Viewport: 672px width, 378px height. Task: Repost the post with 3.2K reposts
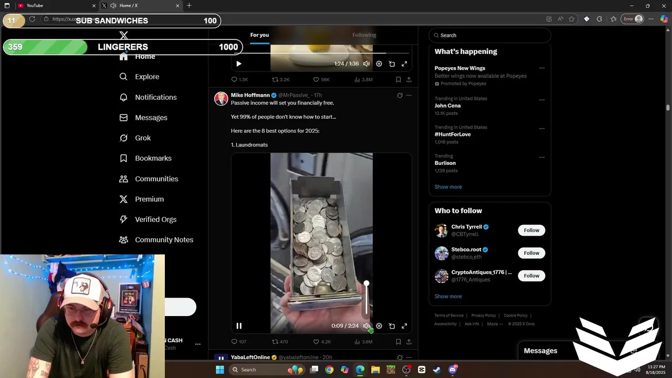pos(280,80)
